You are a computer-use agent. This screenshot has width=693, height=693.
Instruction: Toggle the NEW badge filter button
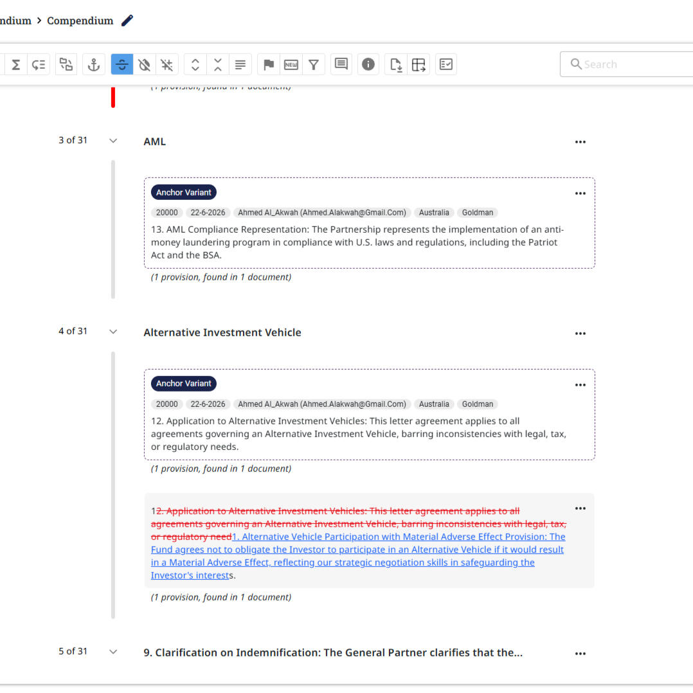pos(291,64)
